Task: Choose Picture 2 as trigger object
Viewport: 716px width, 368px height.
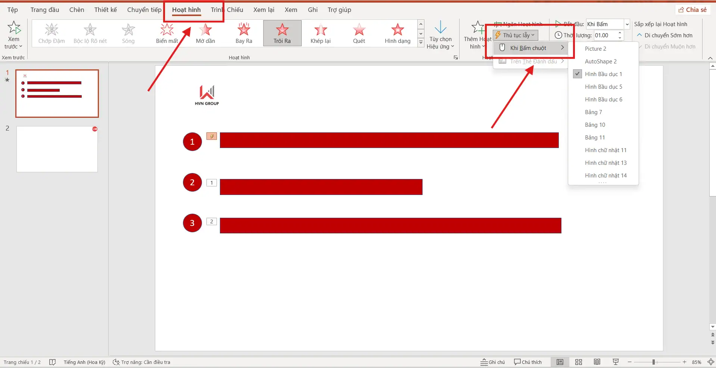Action: tap(595, 49)
